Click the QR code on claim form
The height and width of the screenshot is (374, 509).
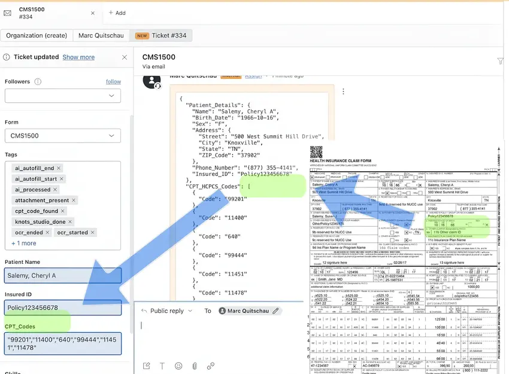316,152
